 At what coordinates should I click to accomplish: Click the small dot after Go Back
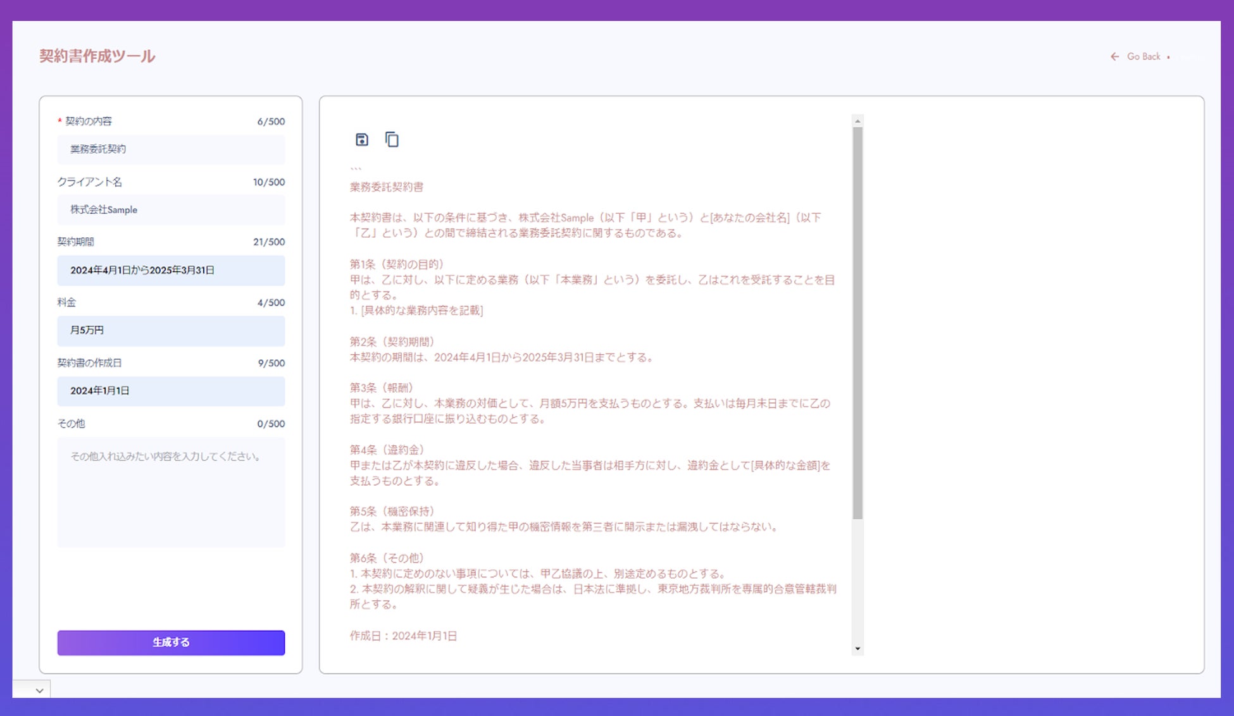tap(1168, 58)
